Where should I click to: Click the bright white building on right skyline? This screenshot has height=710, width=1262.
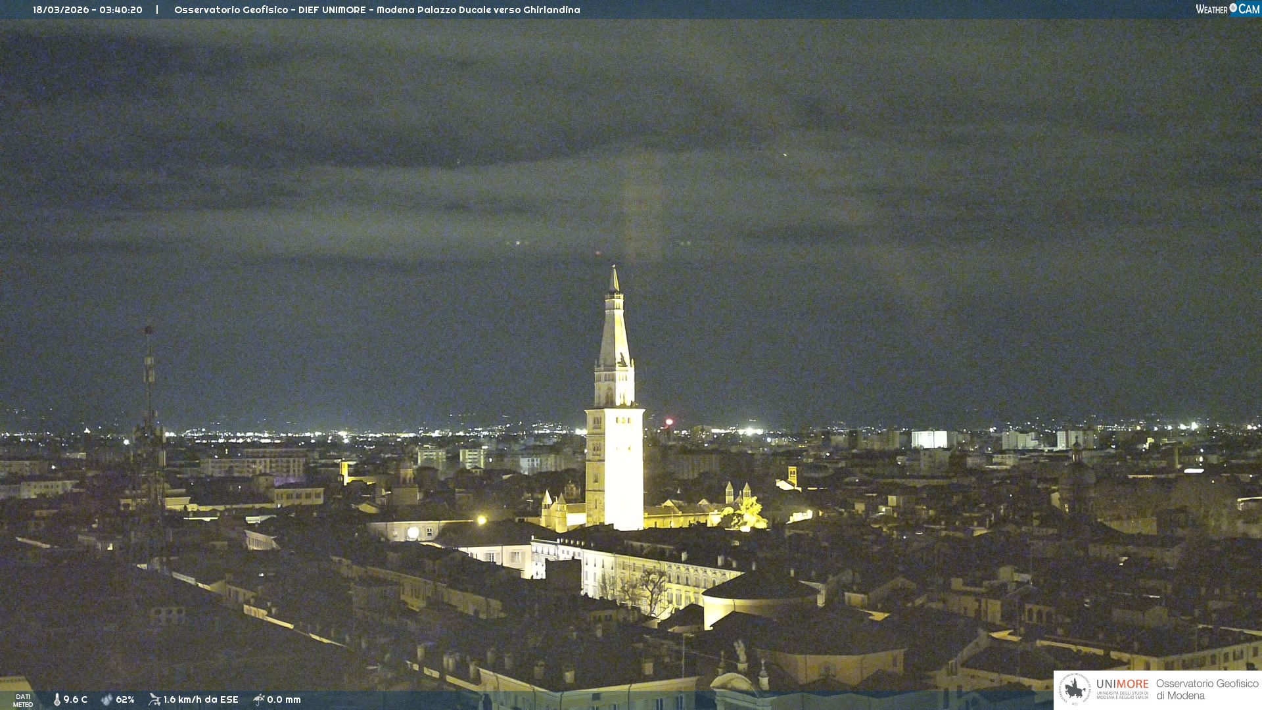point(929,439)
